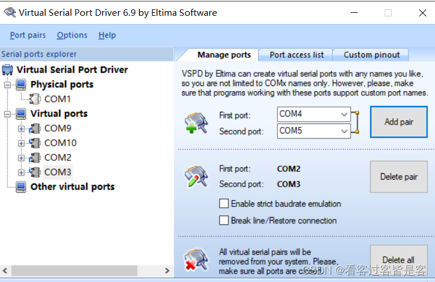Click the Physical ports computer icon
This screenshot has height=282, width=435.
tap(21, 84)
